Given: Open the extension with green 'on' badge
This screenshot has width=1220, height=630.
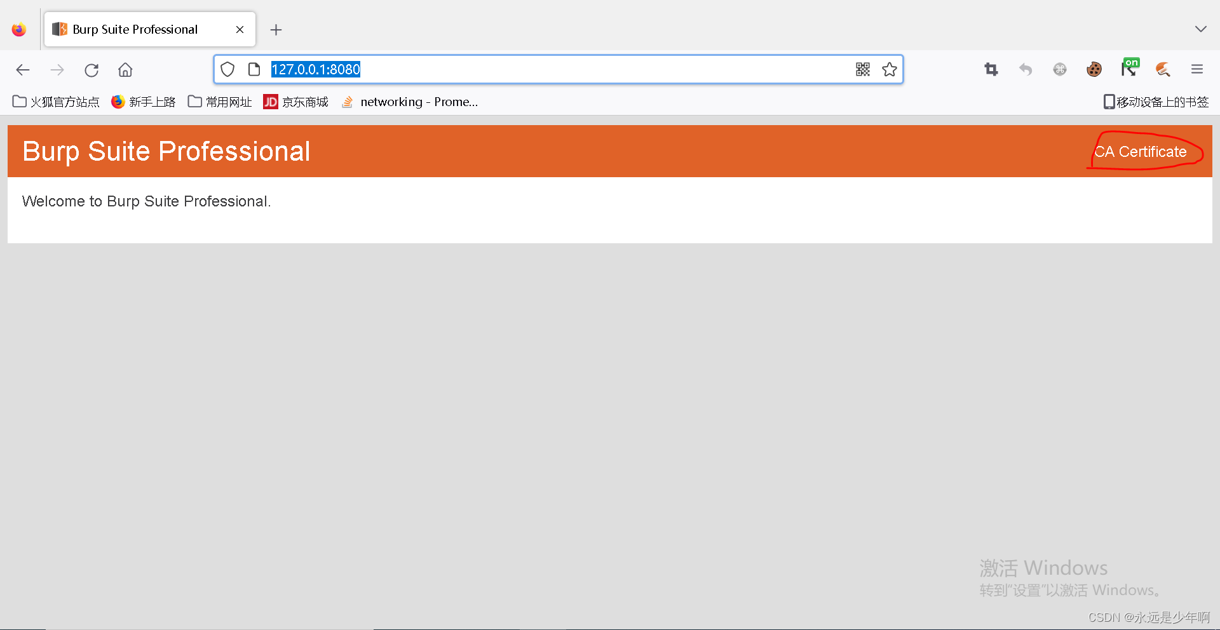Looking at the screenshot, I should pos(1130,67).
